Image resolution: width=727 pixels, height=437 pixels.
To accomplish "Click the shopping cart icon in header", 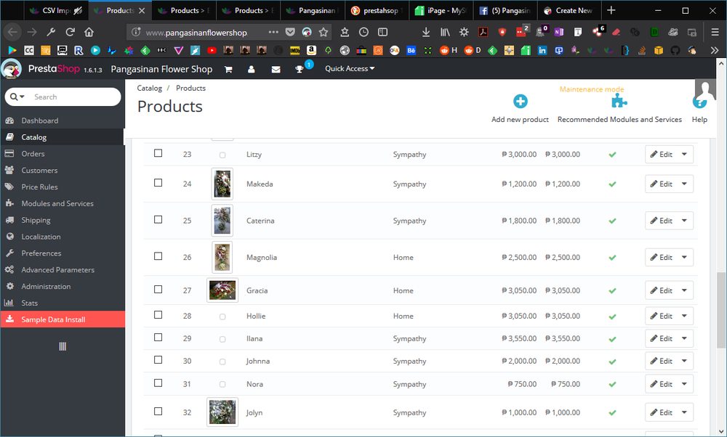I will coord(228,69).
